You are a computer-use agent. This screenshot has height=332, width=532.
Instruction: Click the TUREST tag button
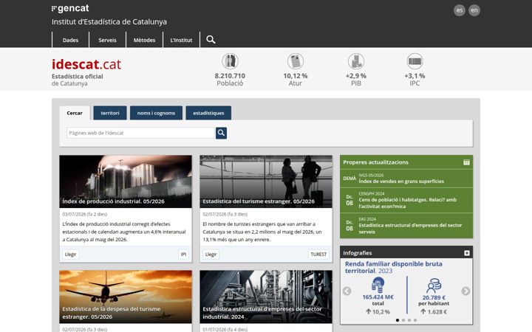pos(318,255)
